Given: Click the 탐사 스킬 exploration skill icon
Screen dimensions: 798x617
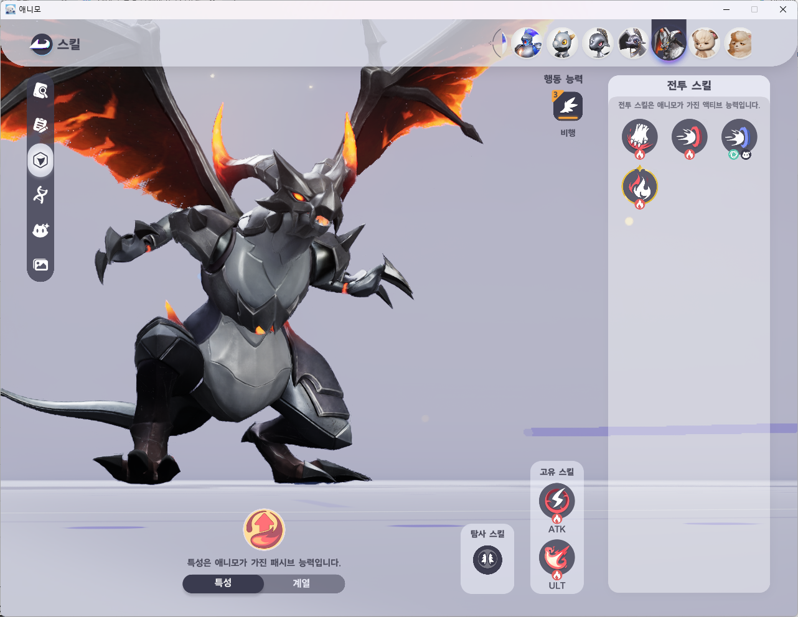Looking at the screenshot, I should tap(487, 560).
